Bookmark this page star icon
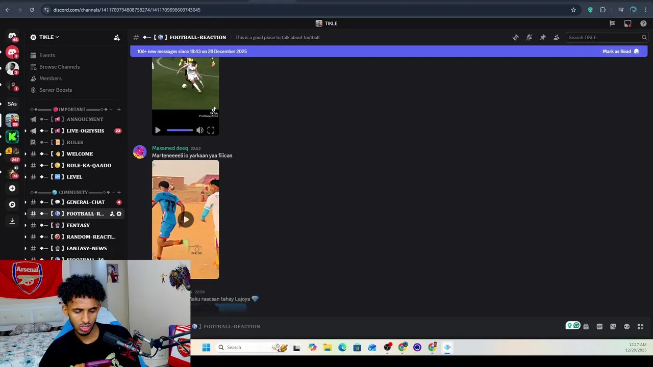The image size is (653, 367). 573,10
